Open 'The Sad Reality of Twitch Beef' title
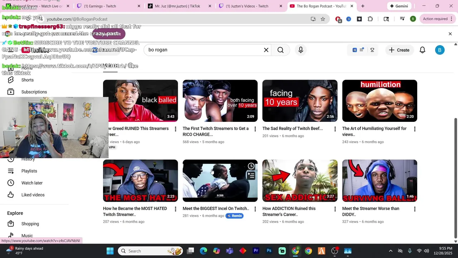The width and height of the screenshot is (458, 258). point(292,129)
